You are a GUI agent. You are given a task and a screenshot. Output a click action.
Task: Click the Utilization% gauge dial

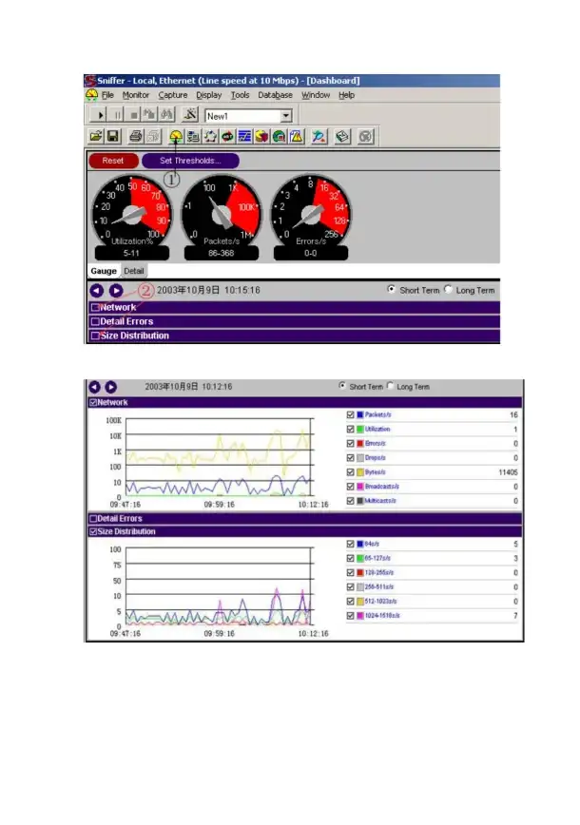point(131,213)
